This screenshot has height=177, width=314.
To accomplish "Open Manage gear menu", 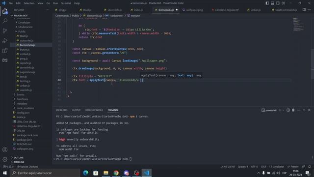I will (5, 159).
